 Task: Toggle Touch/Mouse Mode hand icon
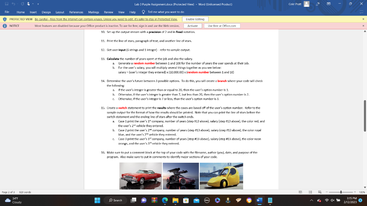coord(29,4)
